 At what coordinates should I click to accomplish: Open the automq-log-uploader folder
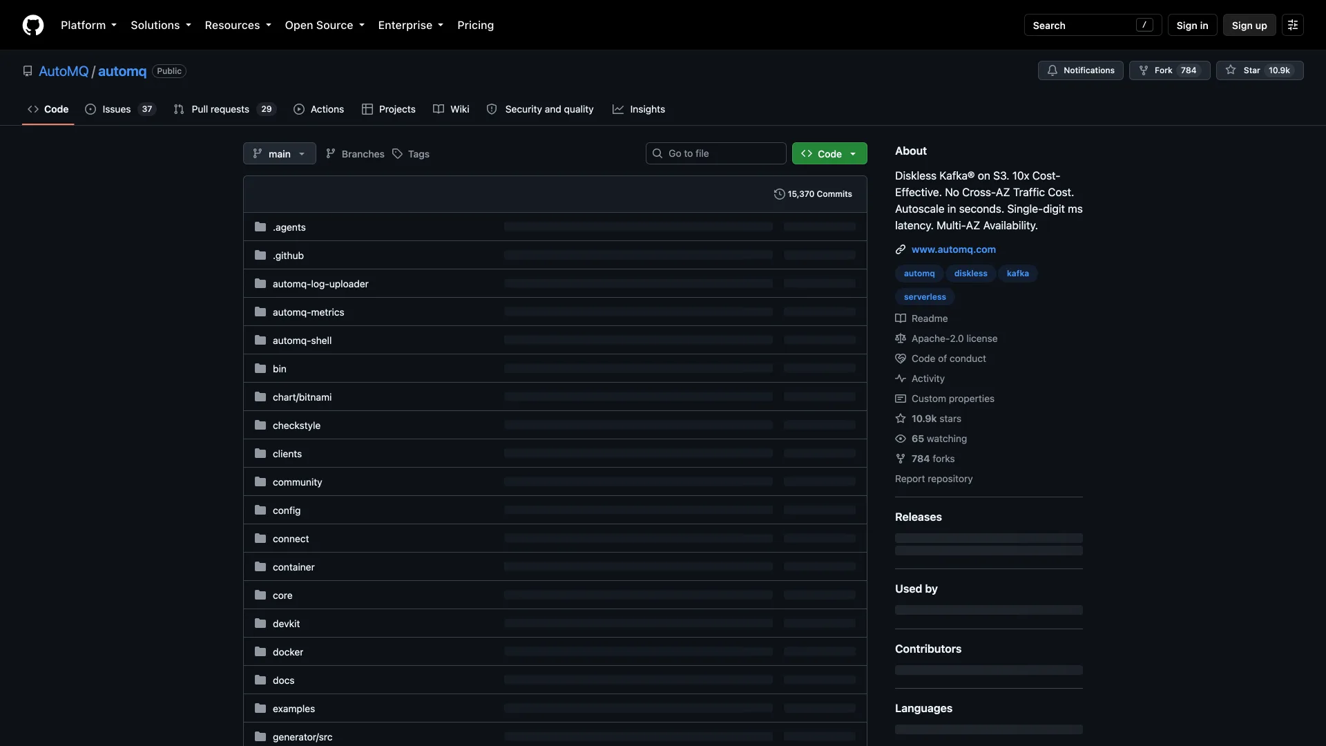tap(320, 284)
